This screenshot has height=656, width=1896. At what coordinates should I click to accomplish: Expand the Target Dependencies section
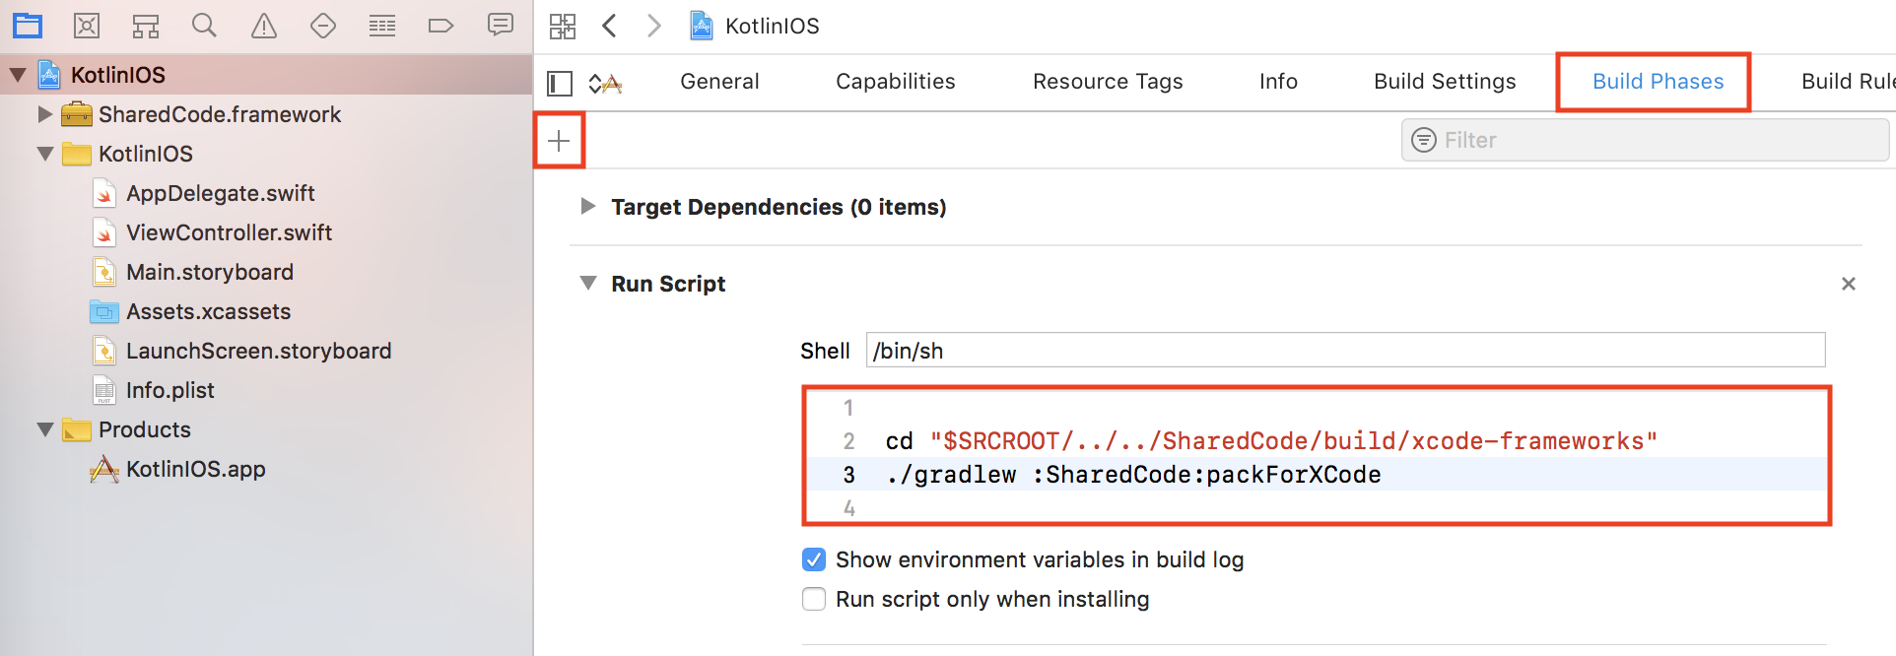[x=588, y=207]
